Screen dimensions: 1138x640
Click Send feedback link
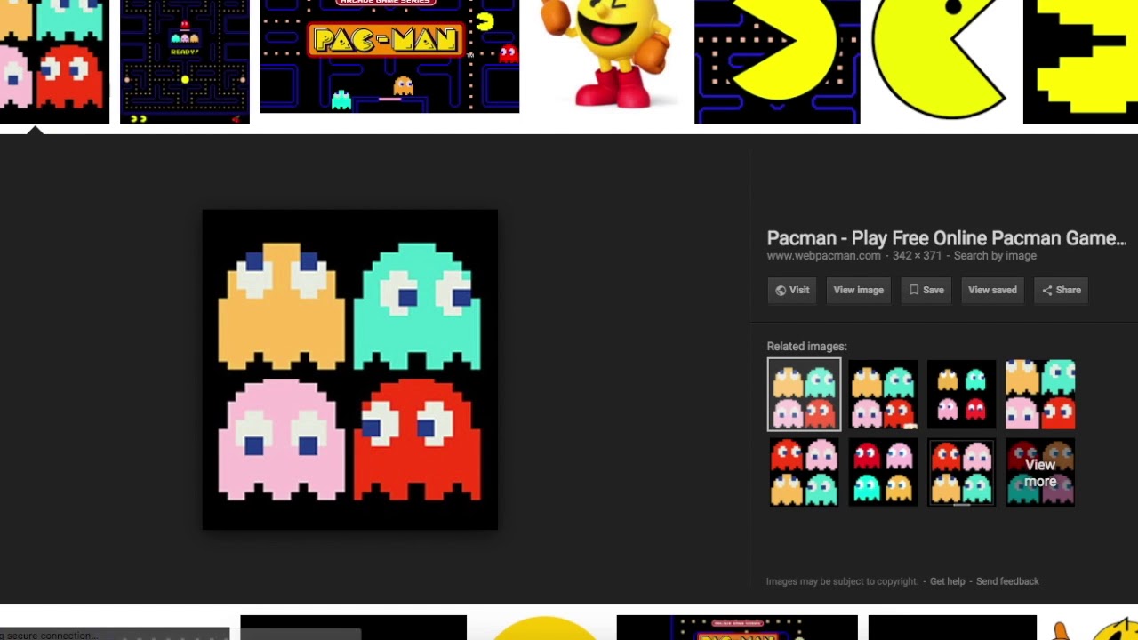pyautogui.click(x=1007, y=581)
